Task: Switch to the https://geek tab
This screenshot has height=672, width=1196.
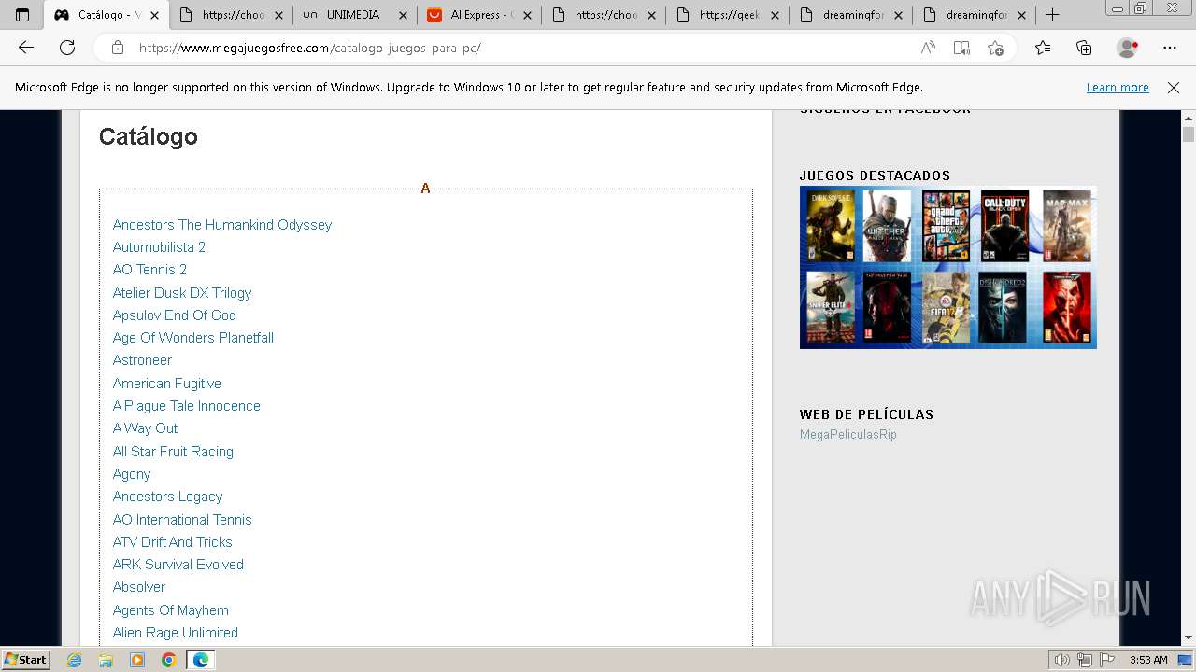Action: tap(727, 15)
